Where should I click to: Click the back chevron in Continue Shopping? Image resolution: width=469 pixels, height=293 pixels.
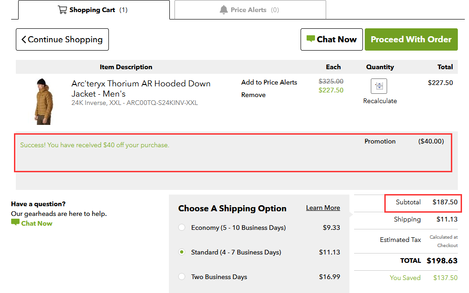pos(24,39)
